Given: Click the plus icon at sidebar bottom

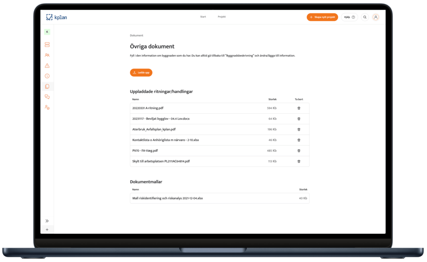Looking at the screenshot, I should [x=47, y=230].
